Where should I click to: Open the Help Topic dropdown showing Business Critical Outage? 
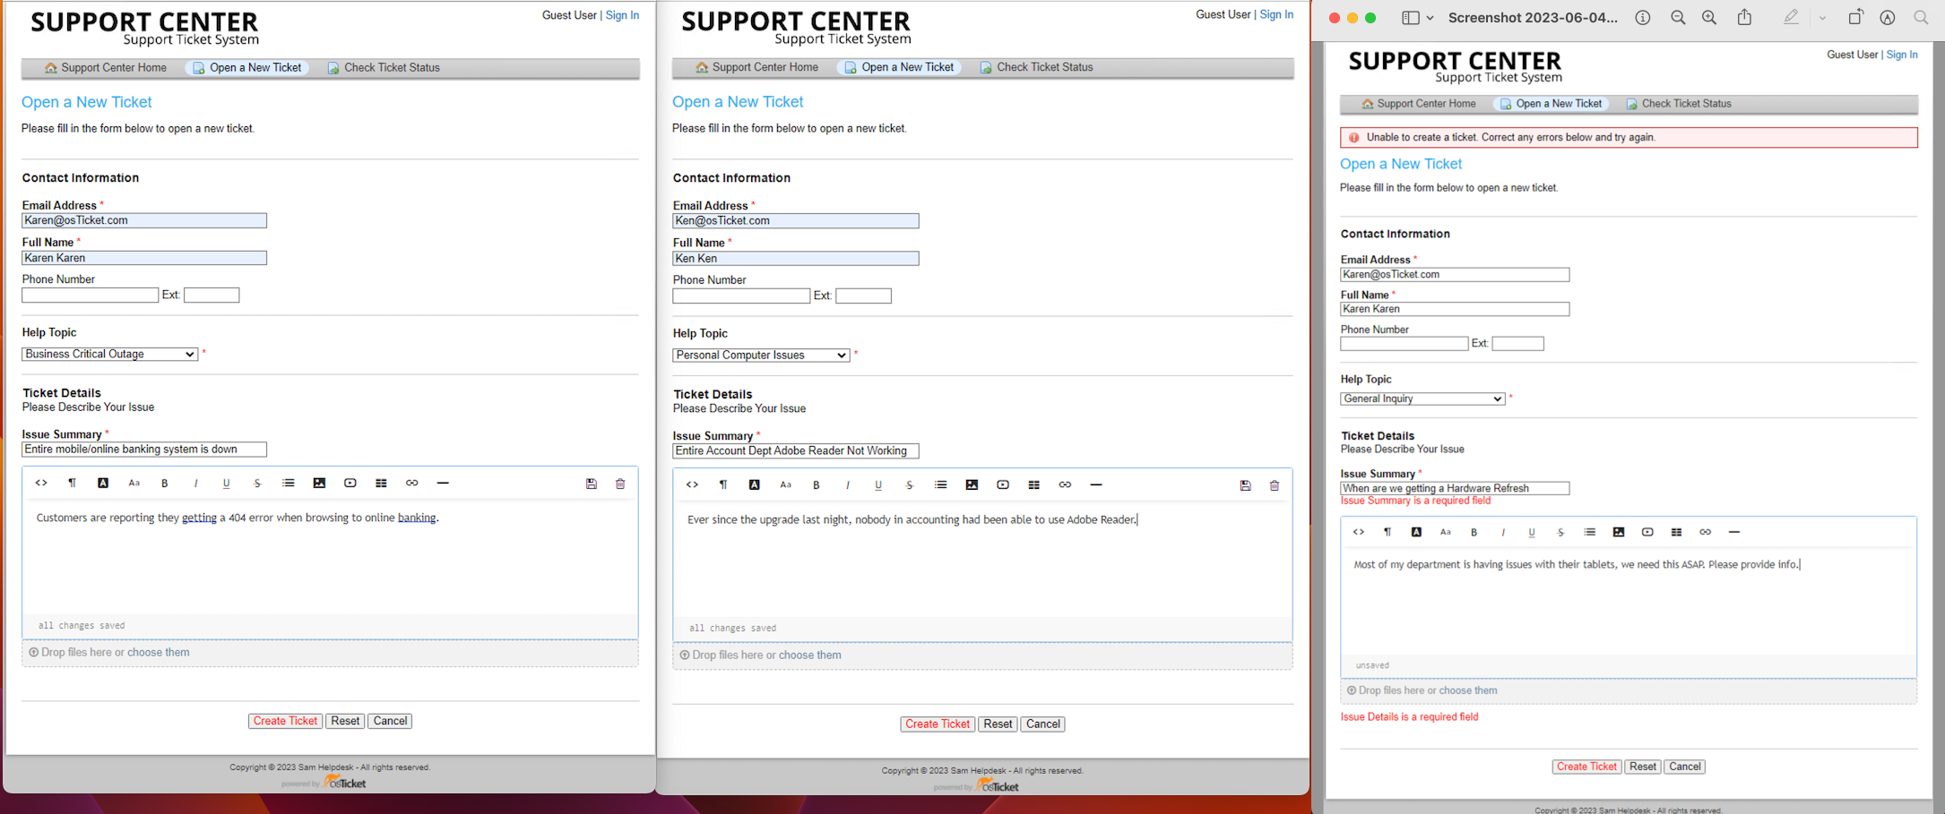click(x=108, y=353)
